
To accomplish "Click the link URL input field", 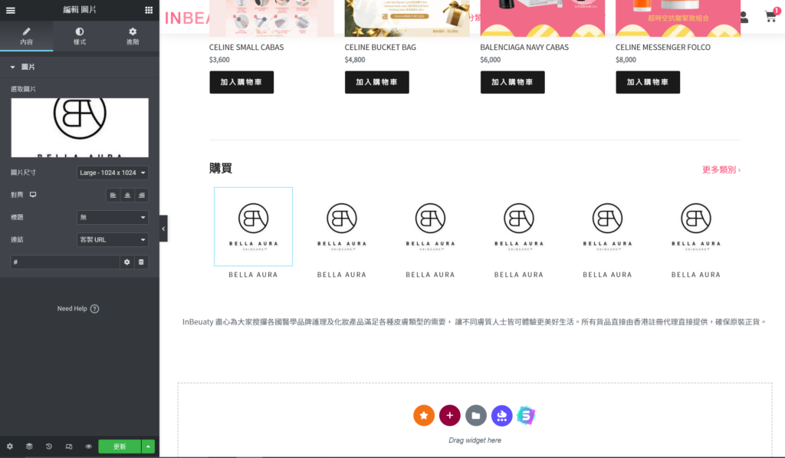I will pos(65,262).
